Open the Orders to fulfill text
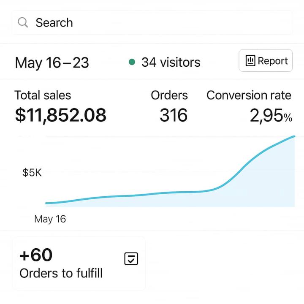The height and width of the screenshot is (304, 304). pos(61,273)
